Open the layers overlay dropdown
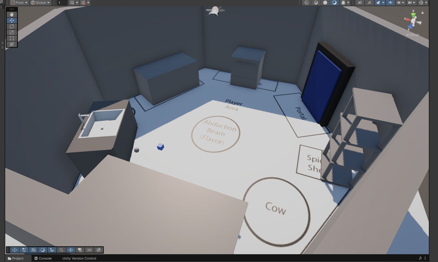Screen dimensions: 438x262 point(400,3)
